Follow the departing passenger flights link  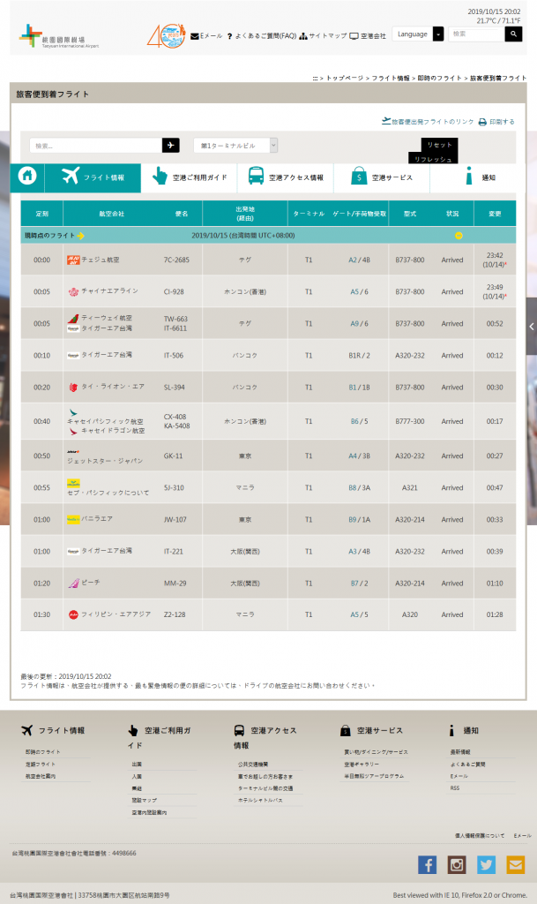pos(428,122)
